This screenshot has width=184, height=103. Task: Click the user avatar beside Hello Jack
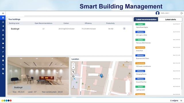pyautogui.click(x=158, y=13)
